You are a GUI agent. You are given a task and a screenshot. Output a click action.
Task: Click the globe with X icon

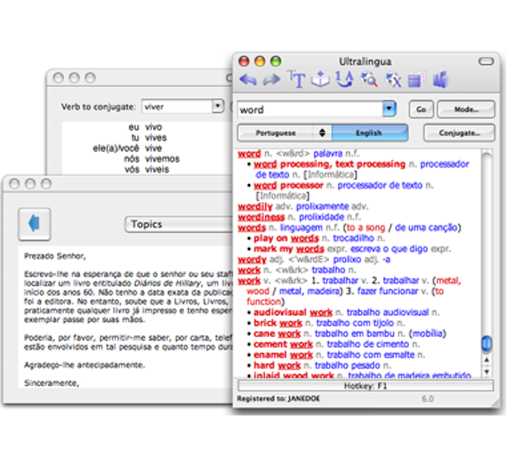coord(393,80)
